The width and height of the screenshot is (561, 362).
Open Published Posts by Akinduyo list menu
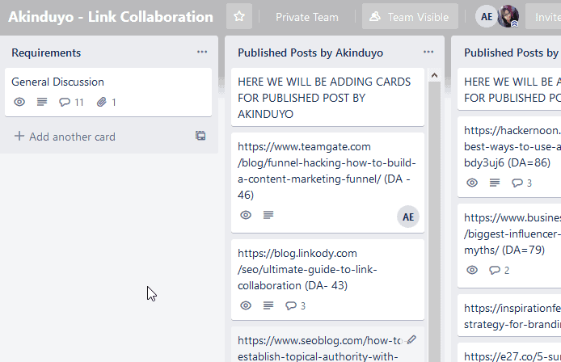pyautogui.click(x=428, y=53)
